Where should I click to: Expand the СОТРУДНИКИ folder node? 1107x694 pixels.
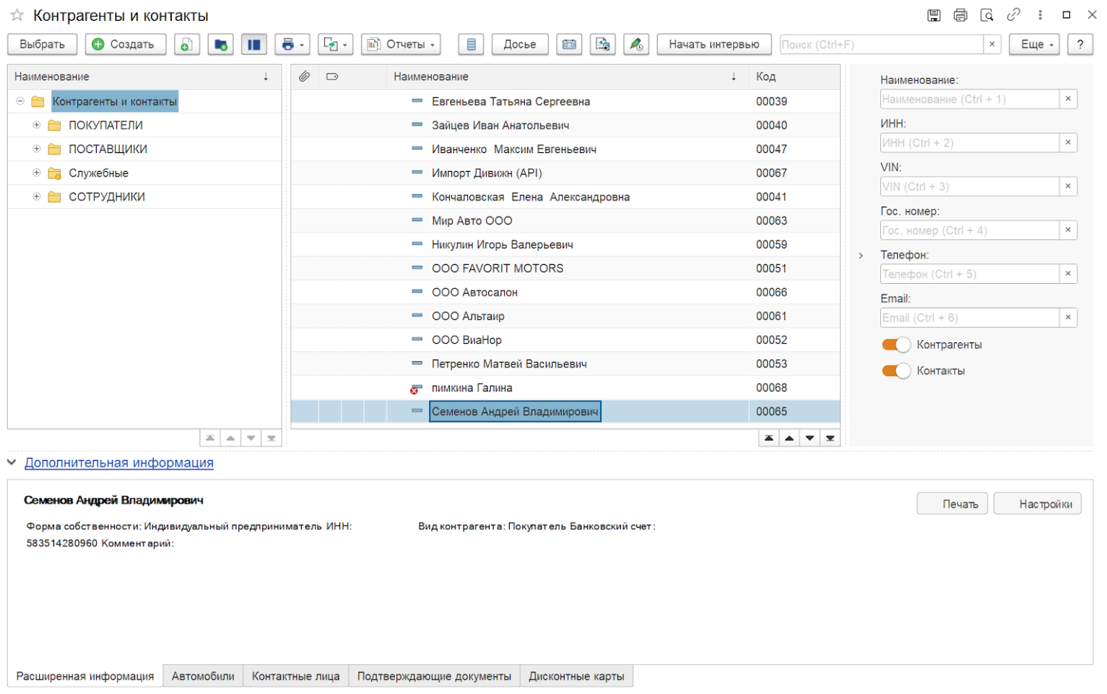tap(37, 197)
